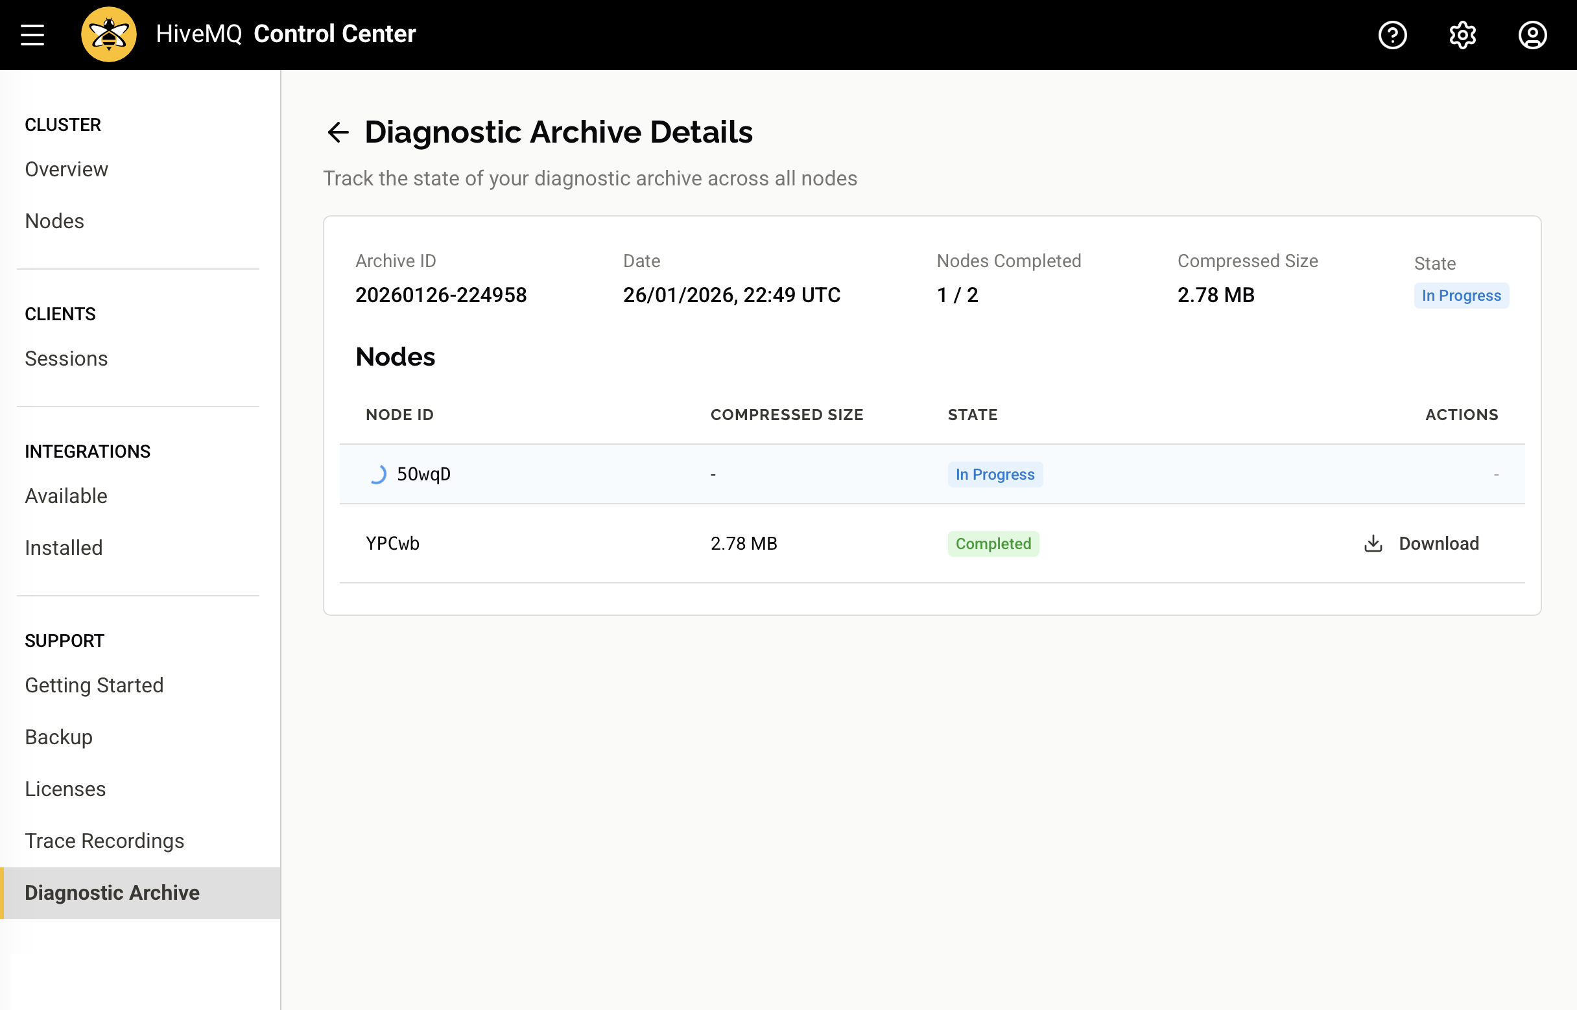Select Overview under Cluster
1577x1010 pixels.
66,169
